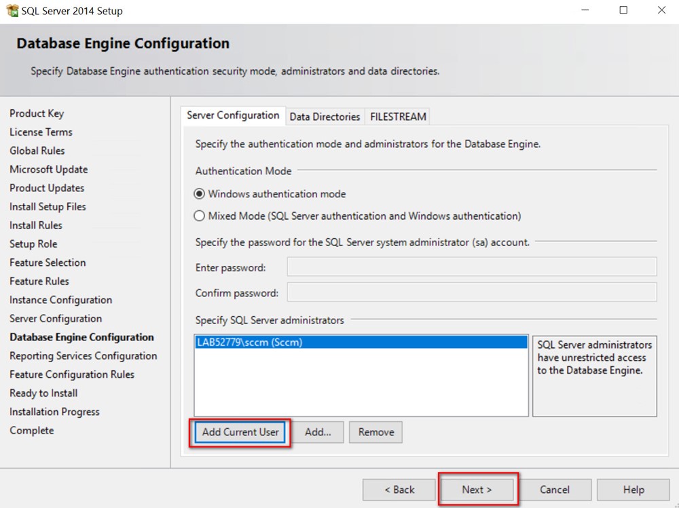The width and height of the screenshot is (679, 508).
Task: Minimize the SQL Server 2014 Setup window
Action: tap(585, 10)
